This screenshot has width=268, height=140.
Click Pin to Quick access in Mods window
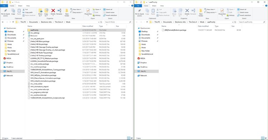click(5, 12)
